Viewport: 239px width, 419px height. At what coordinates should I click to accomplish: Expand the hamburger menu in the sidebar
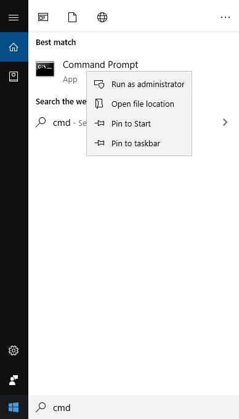coord(14,18)
